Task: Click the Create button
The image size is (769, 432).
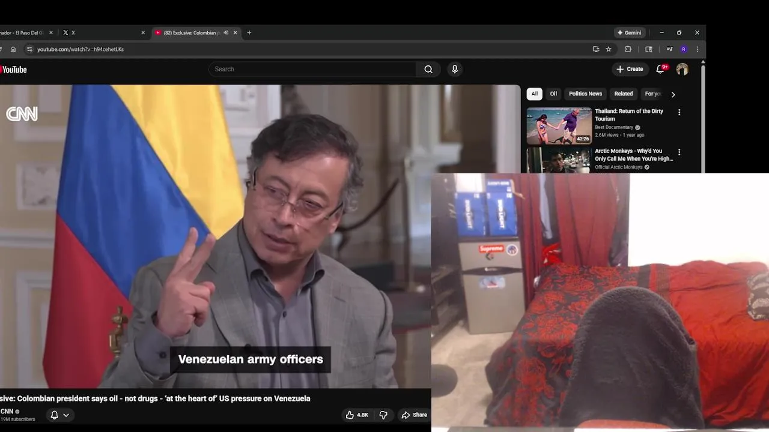Action: [x=630, y=69]
